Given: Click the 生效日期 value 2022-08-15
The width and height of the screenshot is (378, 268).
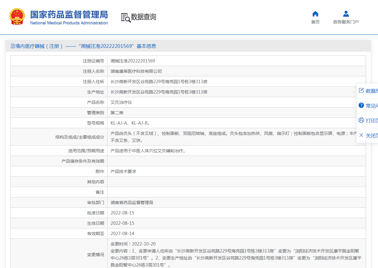Looking at the screenshot, I should click(x=122, y=223).
